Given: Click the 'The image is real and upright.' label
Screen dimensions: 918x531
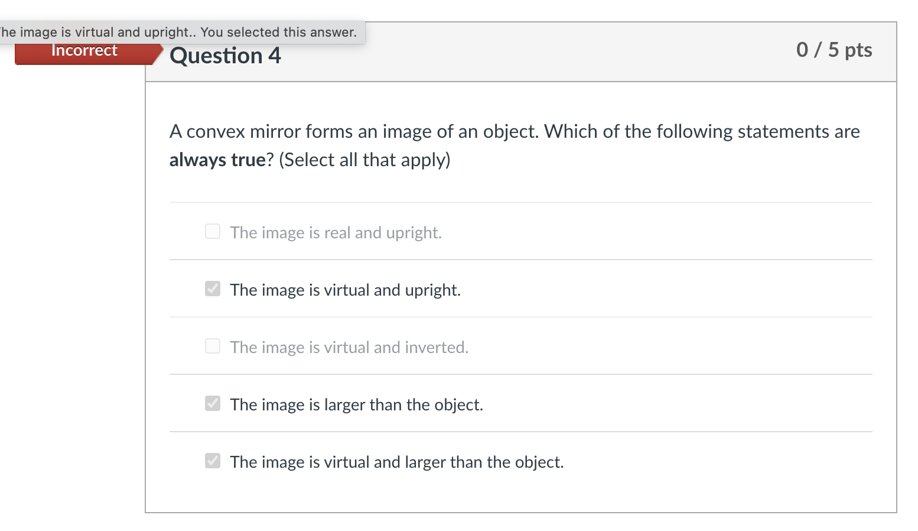Looking at the screenshot, I should [x=336, y=233].
